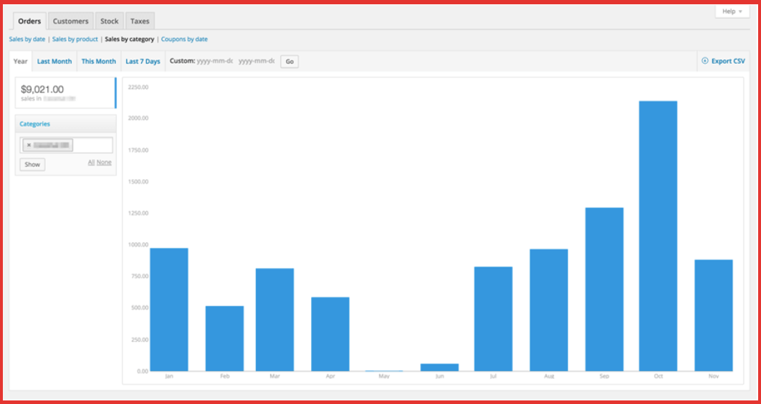Screen dimensions: 761x404
Task: Select the Year range tab
Action: coord(20,61)
